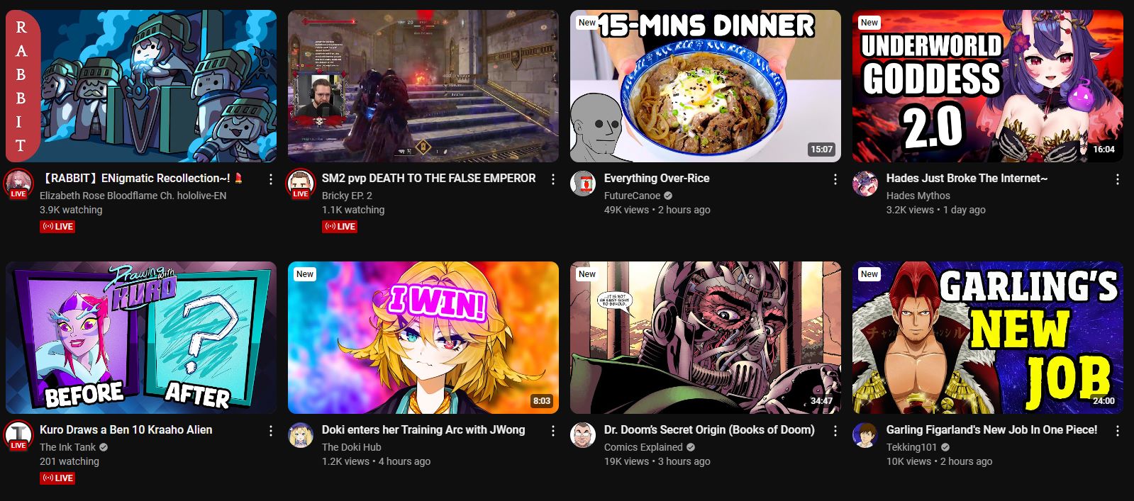Open the Hades Mythos channel avatar
This screenshot has width=1134, height=501.
point(865,184)
